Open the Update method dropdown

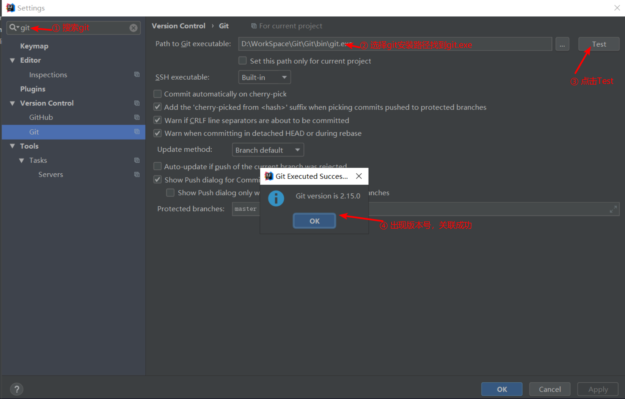[x=268, y=149]
